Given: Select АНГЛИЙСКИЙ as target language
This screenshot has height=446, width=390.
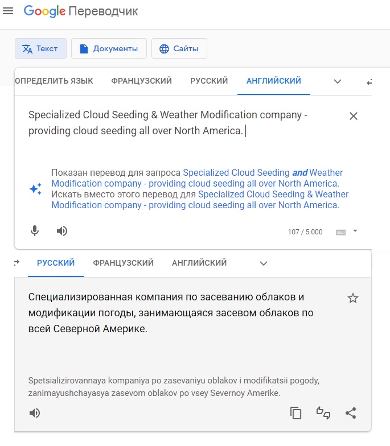Looking at the screenshot, I should (199, 263).
